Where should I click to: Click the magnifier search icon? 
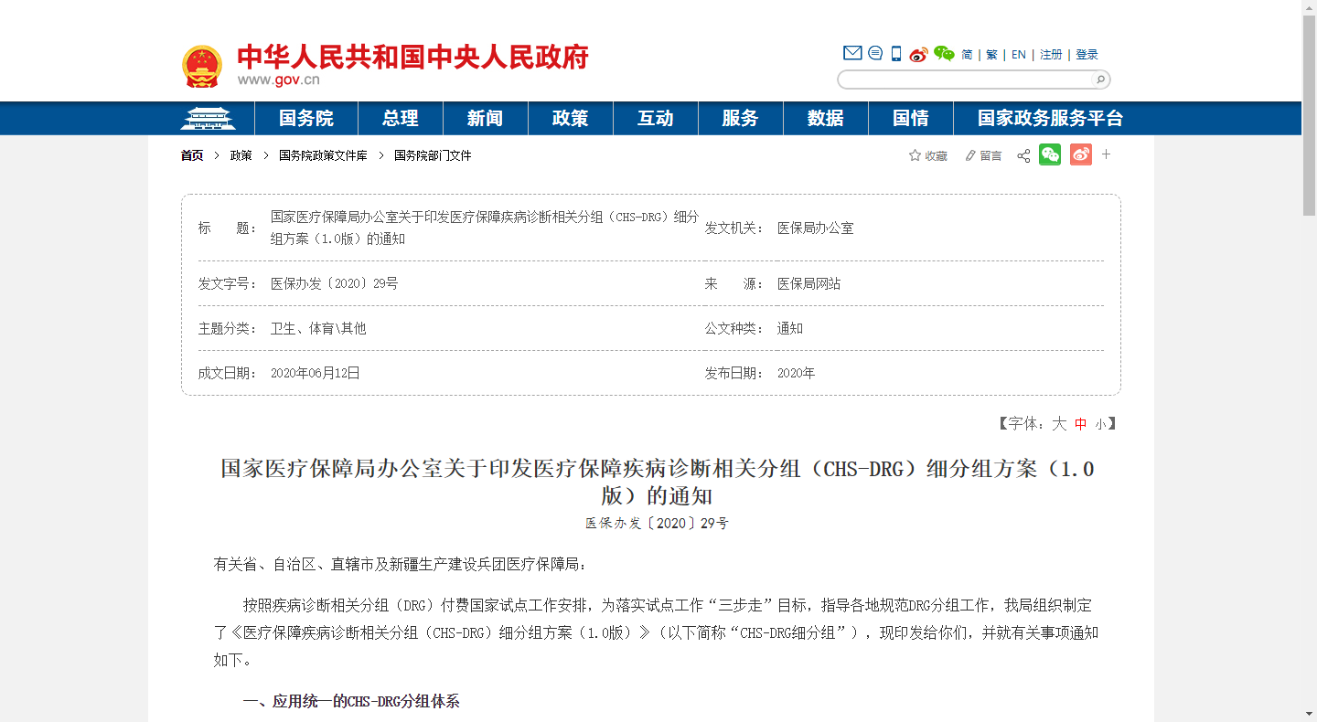[1100, 80]
